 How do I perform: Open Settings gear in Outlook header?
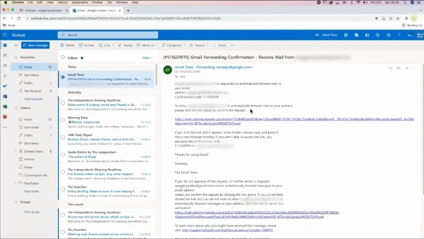[389, 35]
